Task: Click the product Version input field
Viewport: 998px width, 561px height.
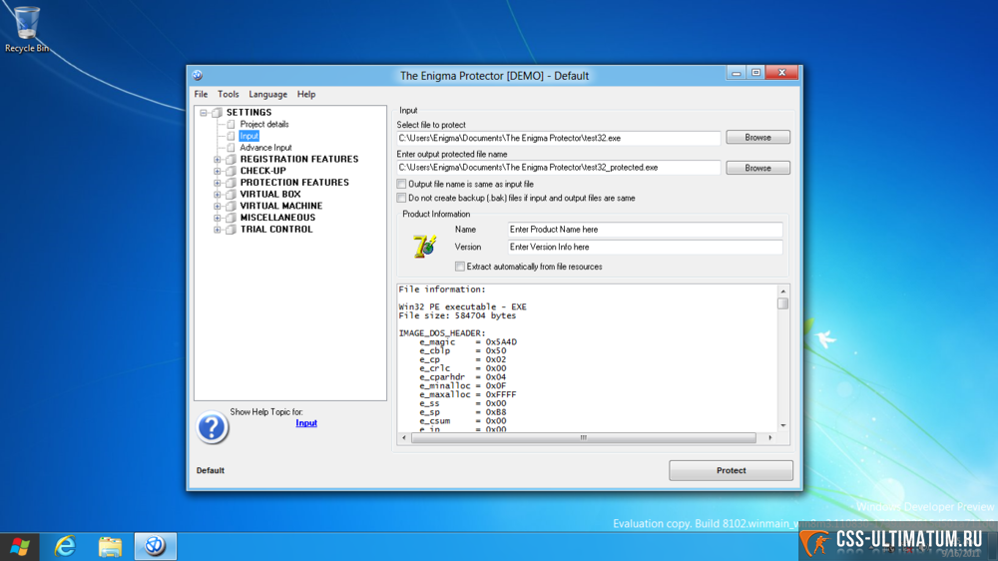Action: point(645,248)
